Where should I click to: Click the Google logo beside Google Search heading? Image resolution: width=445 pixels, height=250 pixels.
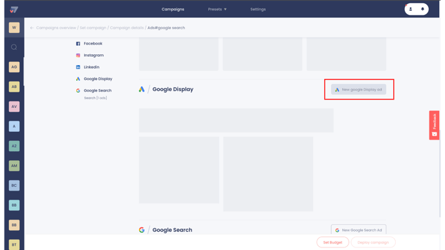coord(142,230)
